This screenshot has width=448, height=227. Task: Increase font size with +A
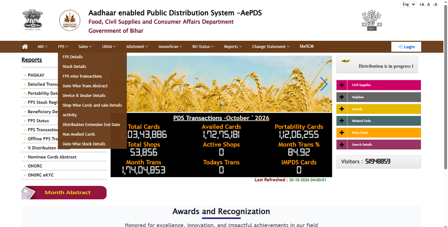(x=422, y=4)
